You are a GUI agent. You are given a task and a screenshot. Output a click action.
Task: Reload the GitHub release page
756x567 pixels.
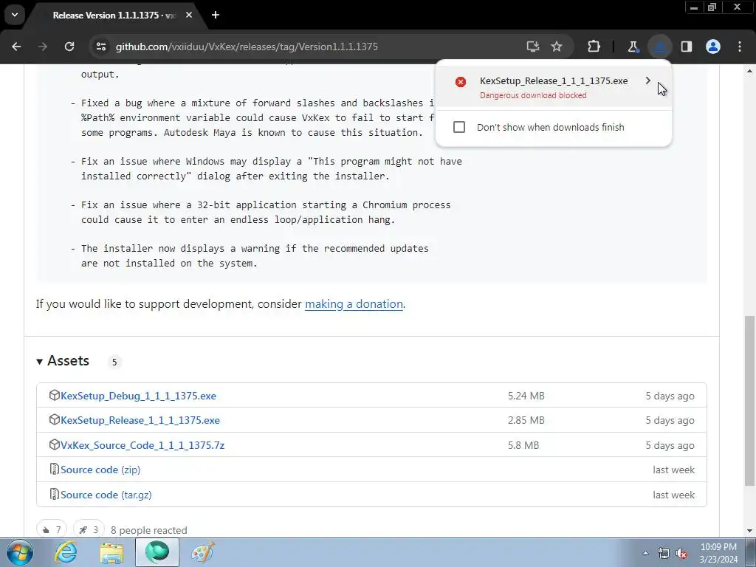[x=69, y=47]
